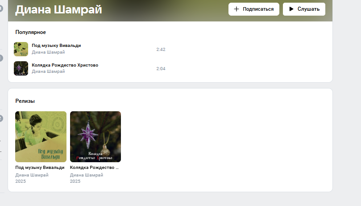The height and width of the screenshot is (206, 361).
Task: Click the plus icon on the Подписаться button
Action: [x=237, y=9]
